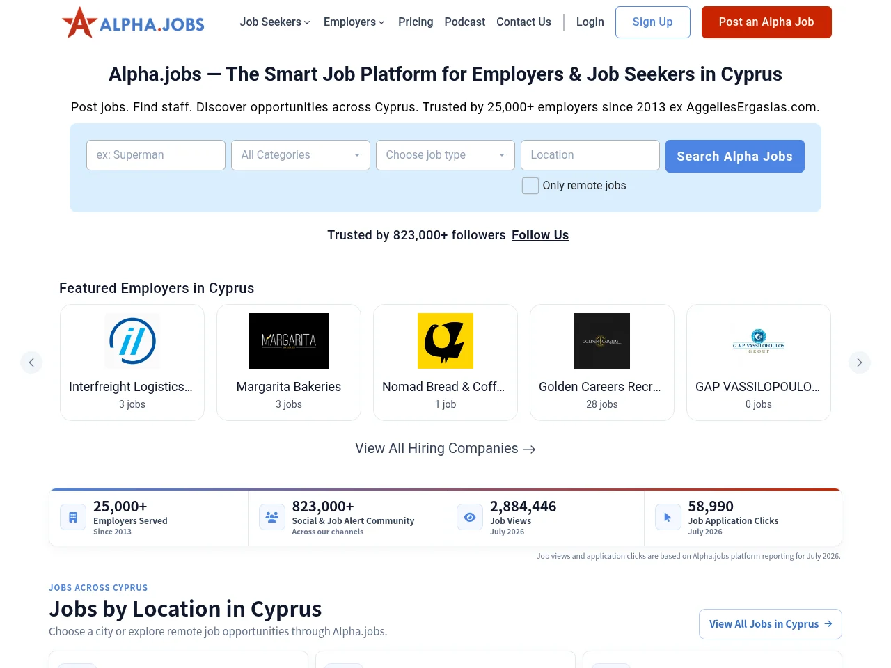The width and height of the screenshot is (891, 668).
Task: Open View All Hiring Companies link
Action: [x=445, y=449]
